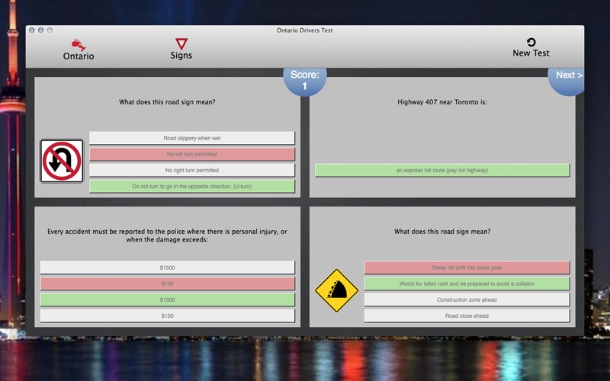The image size is (610, 381).
Task: Choose 'Steep hill shift into lower gear'
Action: tap(467, 267)
